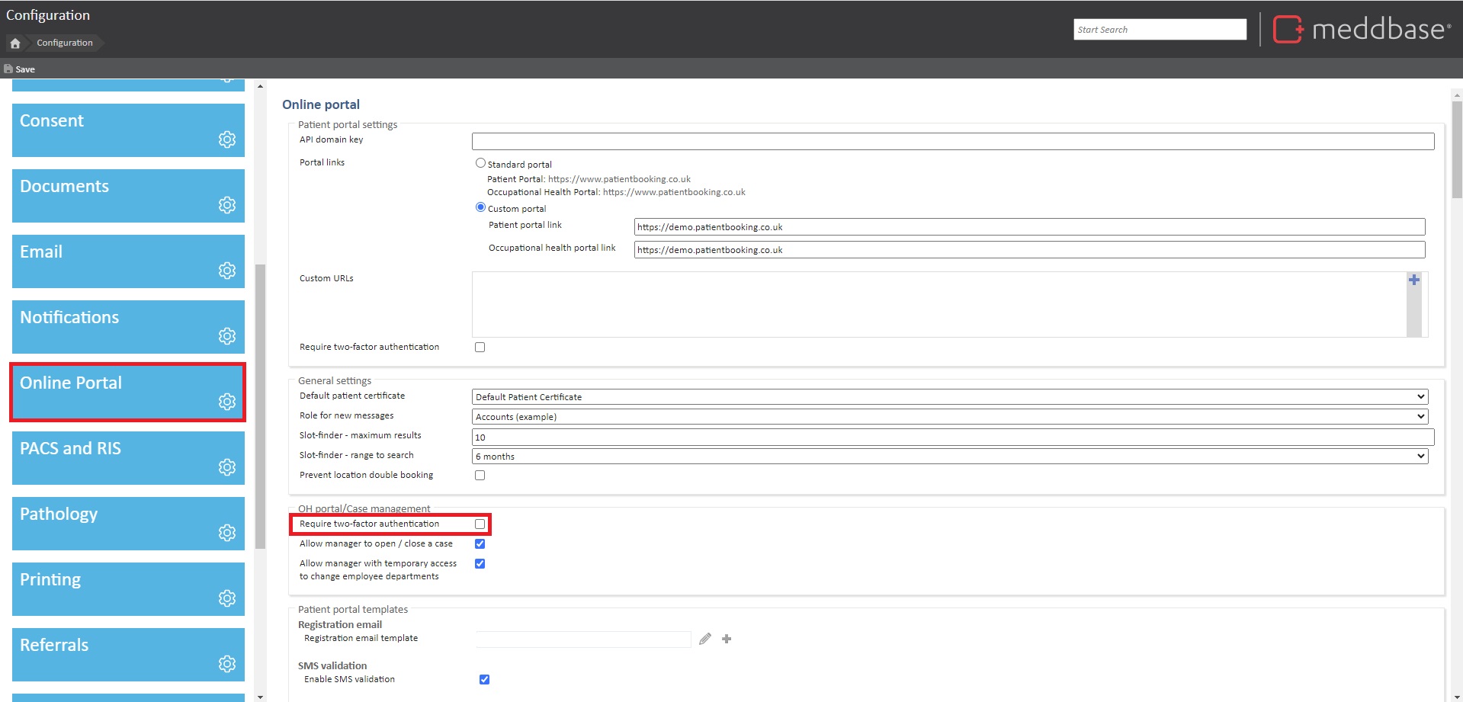Open the Referrals configuration tile
Viewport: 1463px width, 702px height.
128,654
